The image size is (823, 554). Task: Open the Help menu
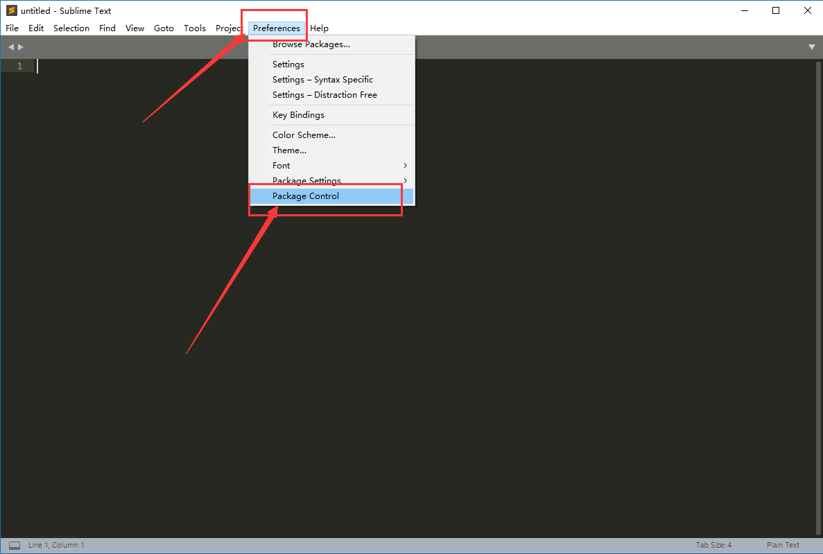319,28
